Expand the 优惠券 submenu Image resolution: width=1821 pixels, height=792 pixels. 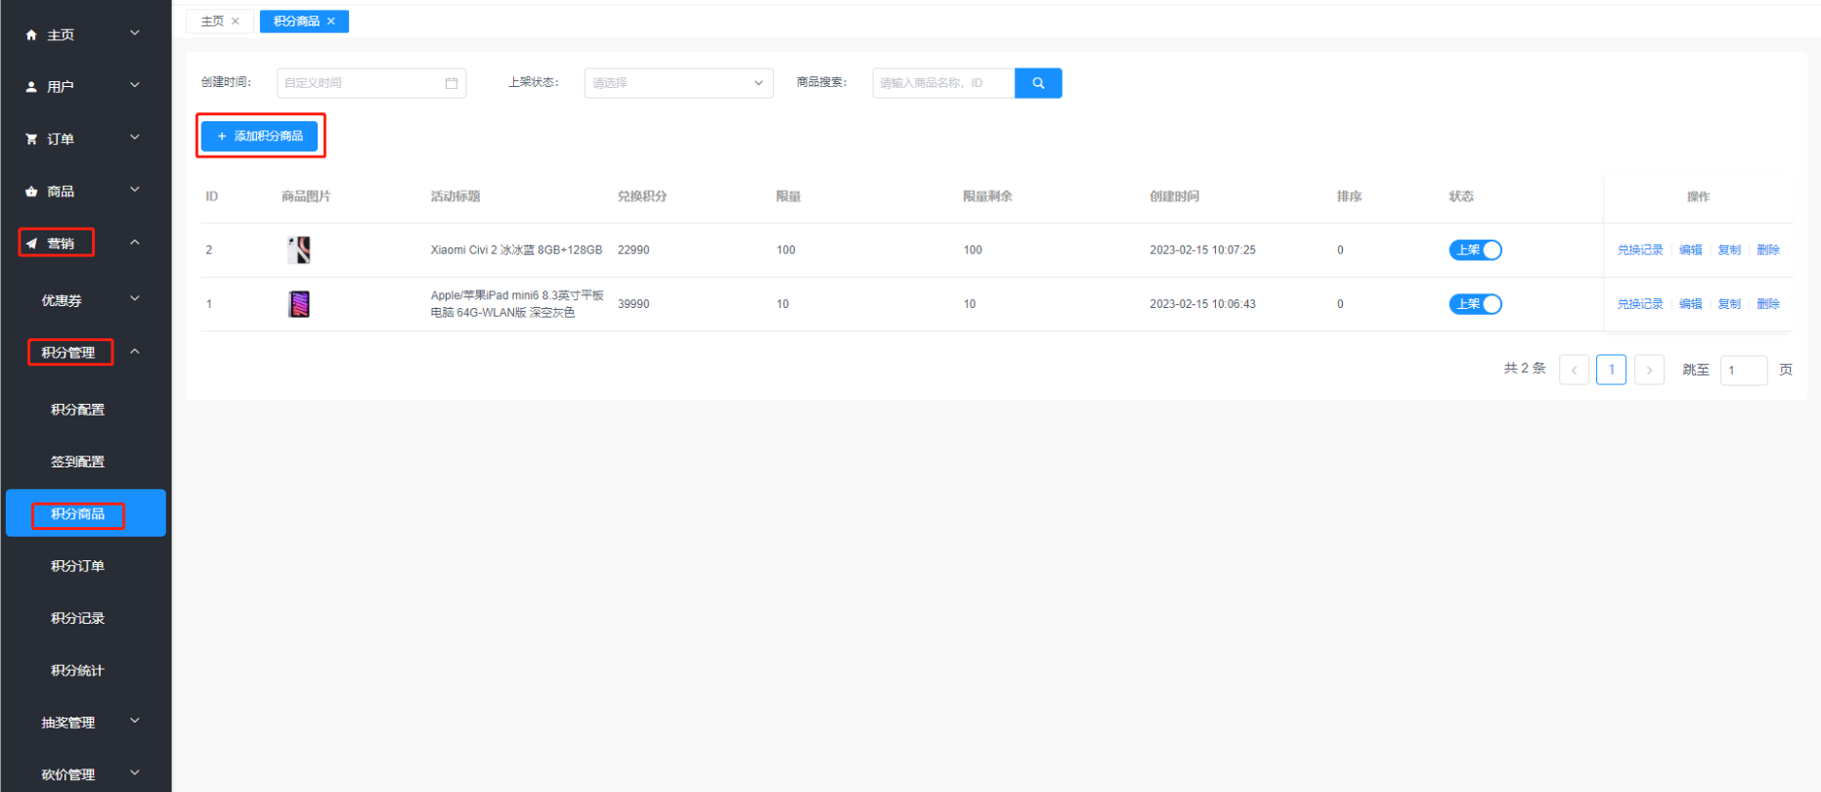(x=86, y=300)
